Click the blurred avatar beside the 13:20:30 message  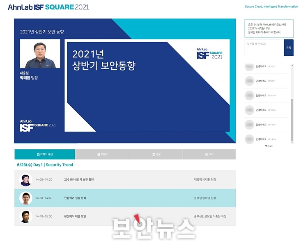point(249,95)
